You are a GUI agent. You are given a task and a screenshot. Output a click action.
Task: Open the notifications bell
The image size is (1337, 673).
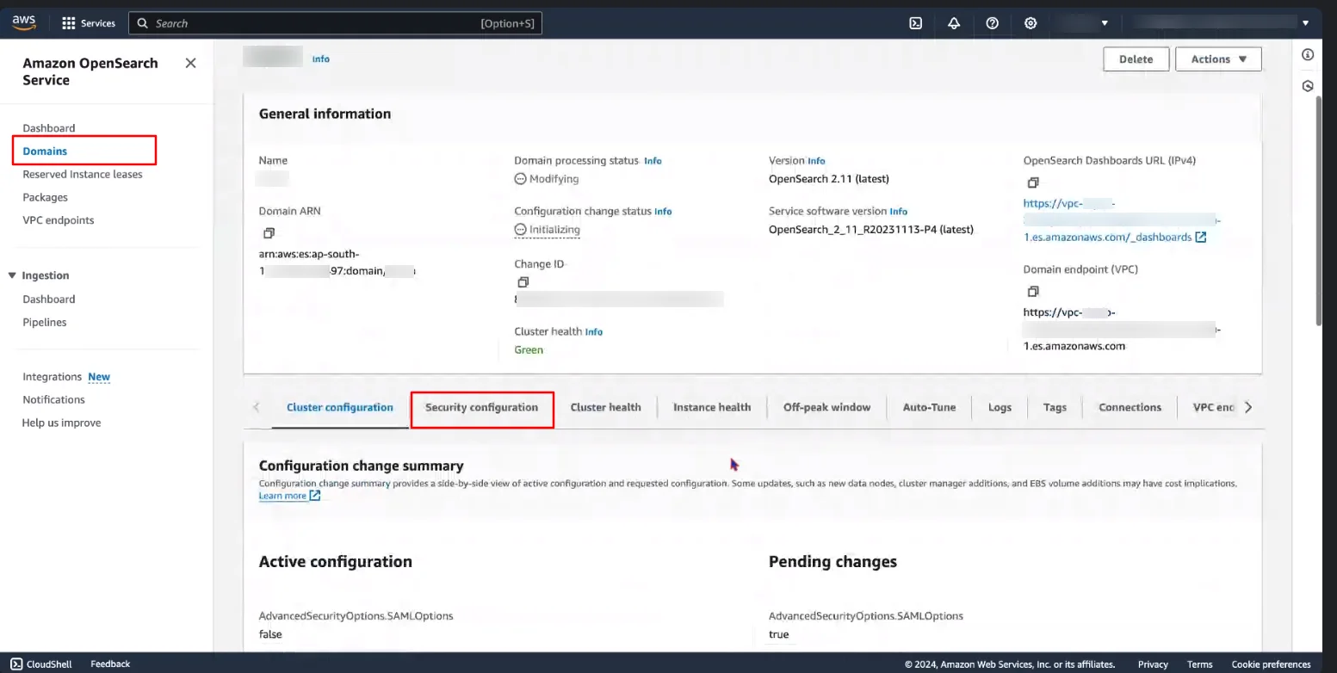[954, 23]
